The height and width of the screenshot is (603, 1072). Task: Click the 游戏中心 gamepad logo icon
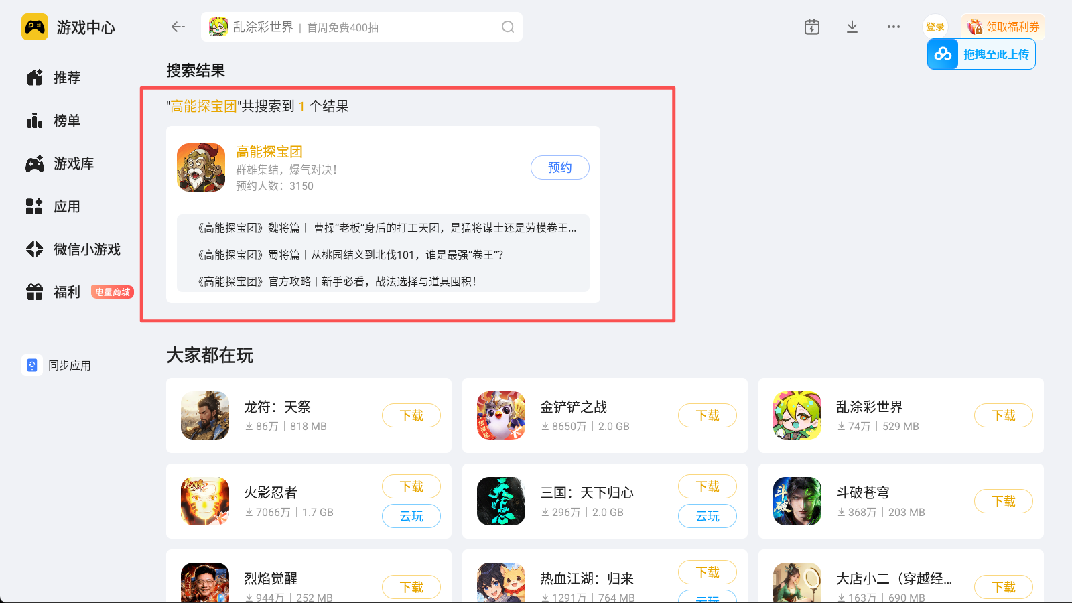pyautogui.click(x=35, y=27)
